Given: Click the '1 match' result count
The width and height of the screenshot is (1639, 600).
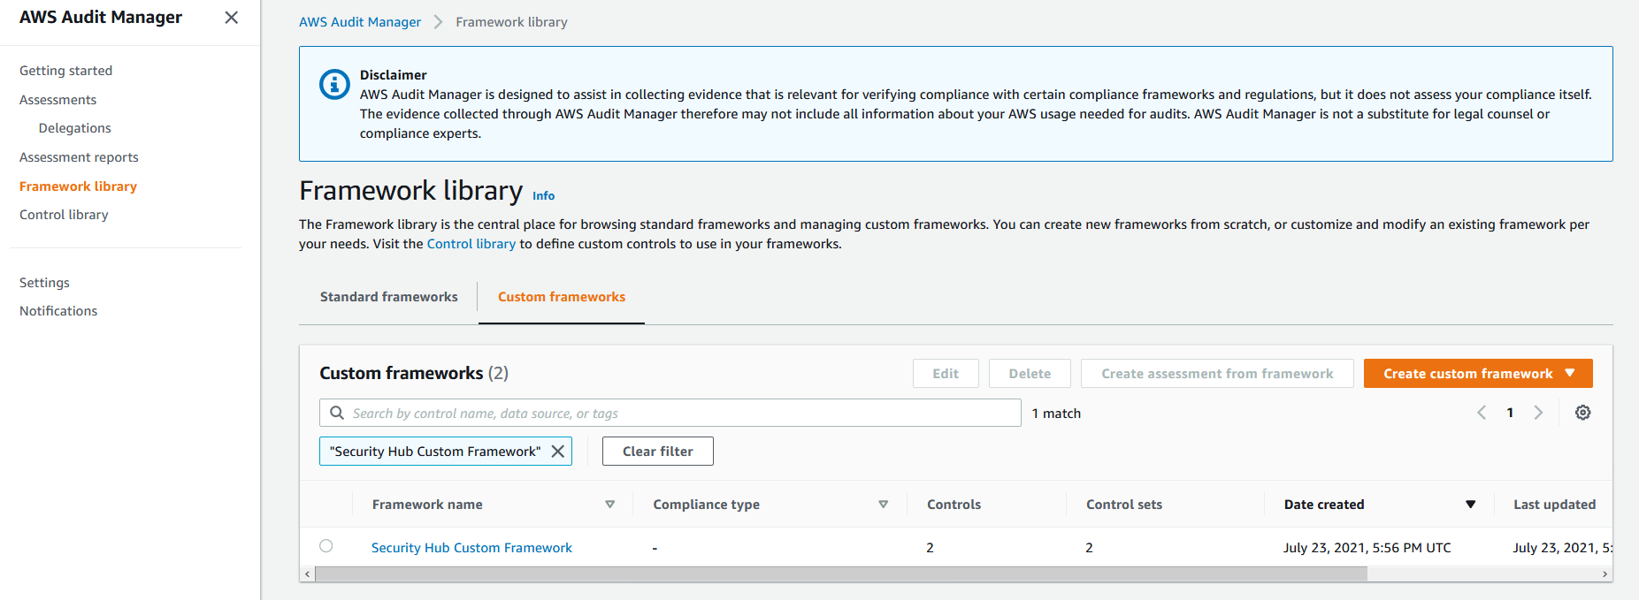Looking at the screenshot, I should pyautogui.click(x=1056, y=414).
